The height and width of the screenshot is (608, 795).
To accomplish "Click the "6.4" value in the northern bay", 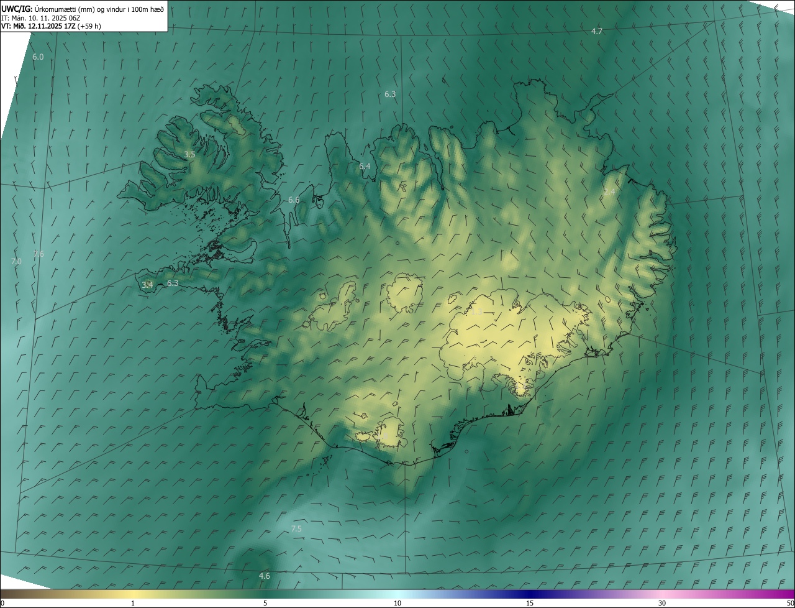I will 365,166.
